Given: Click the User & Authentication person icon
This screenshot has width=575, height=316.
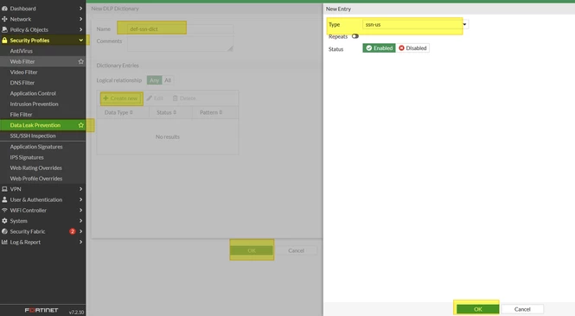Looking at the screenshot, I should pyautogui.click(x=4, y=199).
